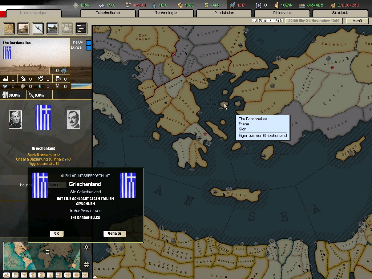Screen dimensions: 372x279
Task: Switch to terrain map mode
Action: [x=7, y=275]
